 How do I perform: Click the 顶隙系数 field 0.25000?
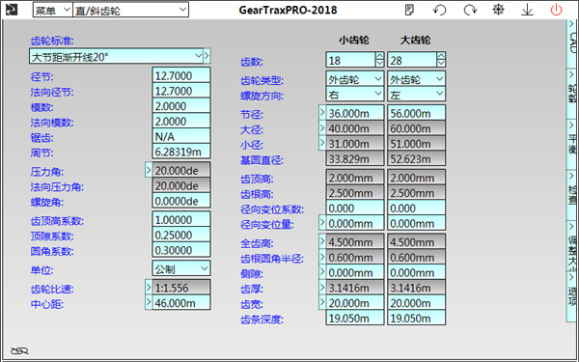pyautogui.click(x=181, y=235)
